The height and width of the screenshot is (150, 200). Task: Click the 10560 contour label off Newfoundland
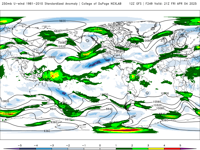coord(135,46)
